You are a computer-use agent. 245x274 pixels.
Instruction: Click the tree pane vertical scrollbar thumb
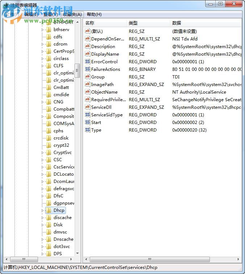coord(77,70)
